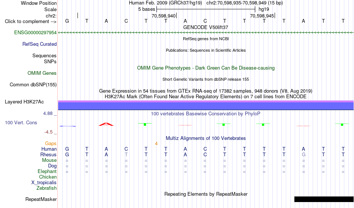Click 'Short Genetic Variants from dbSNP release 155'
This screenshot has height=208, width=354.
tap(206, 79)
